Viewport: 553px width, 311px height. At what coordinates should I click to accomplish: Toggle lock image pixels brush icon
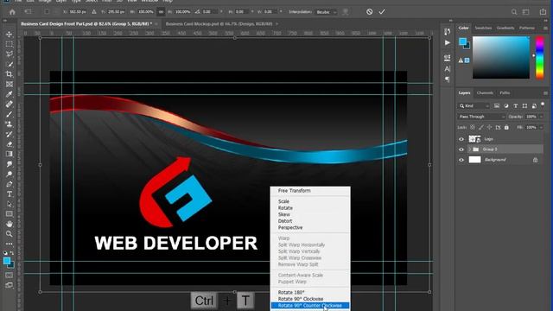[x=480, y=127]
